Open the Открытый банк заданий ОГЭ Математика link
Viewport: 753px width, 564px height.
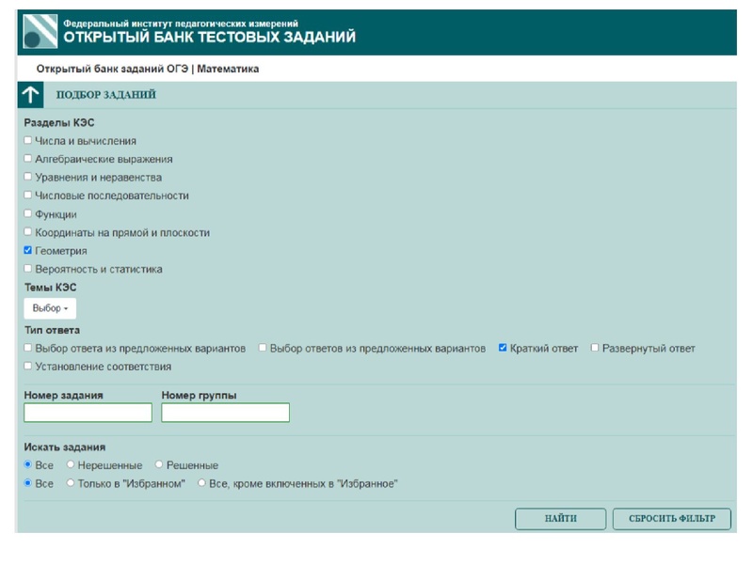tap(146, 67)
